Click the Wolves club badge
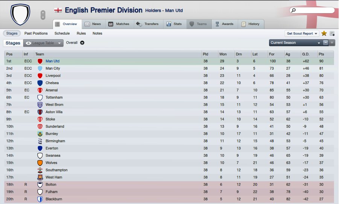Viewport: 339px width, 204px height. pos(40,163)
